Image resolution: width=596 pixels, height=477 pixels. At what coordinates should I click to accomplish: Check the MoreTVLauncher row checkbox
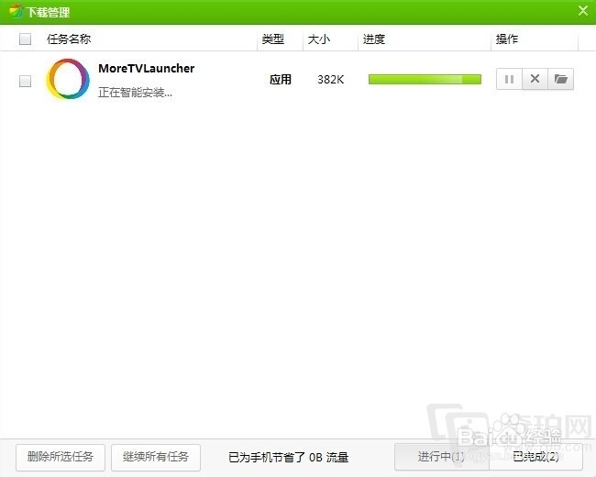(x=25, y=81)
